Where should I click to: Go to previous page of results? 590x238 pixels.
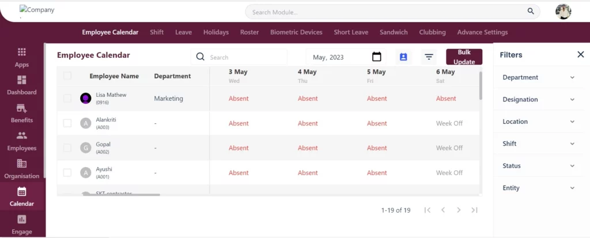pyautogui.click(x=443, y=210)
